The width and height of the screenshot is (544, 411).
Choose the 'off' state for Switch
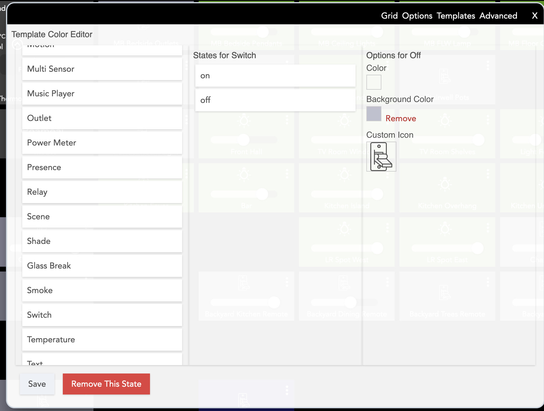[275, 100]
